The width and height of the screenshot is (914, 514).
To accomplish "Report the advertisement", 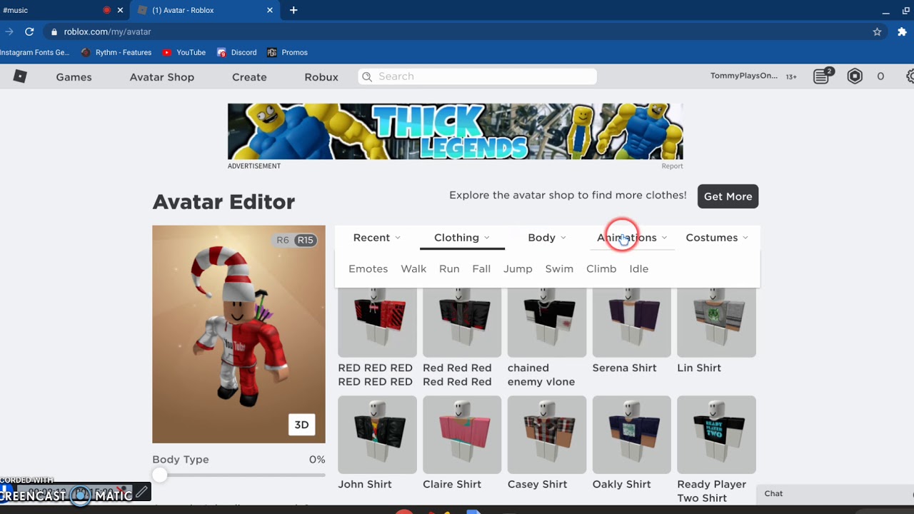I will pos(672,166).
